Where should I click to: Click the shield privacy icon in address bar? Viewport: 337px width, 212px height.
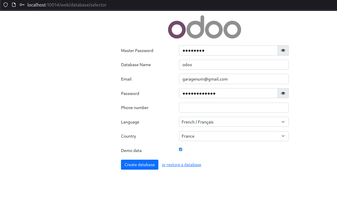(x=5, y=5)
